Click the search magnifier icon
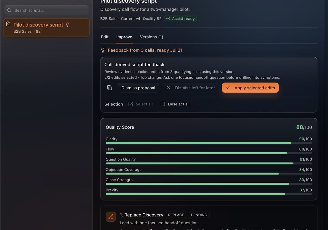The height and width of the screenshot is (230, 328). tap(9, 10)
